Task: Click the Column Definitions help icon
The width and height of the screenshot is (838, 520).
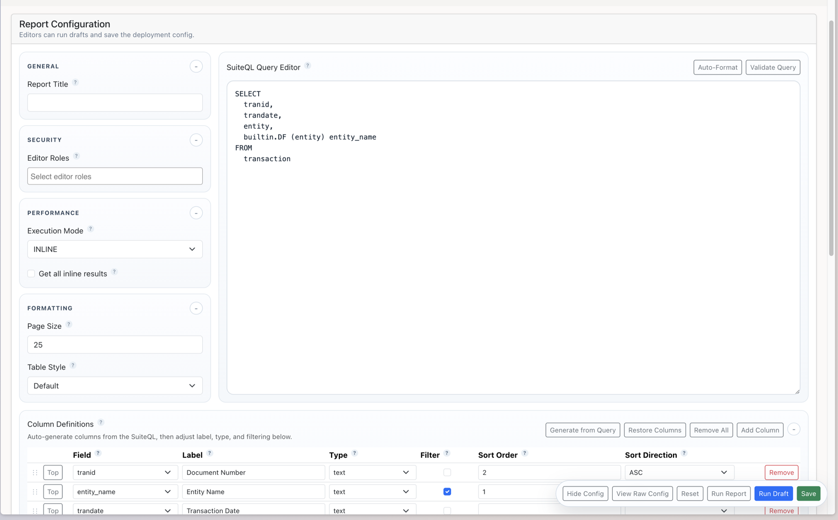Action: point(101,422)
